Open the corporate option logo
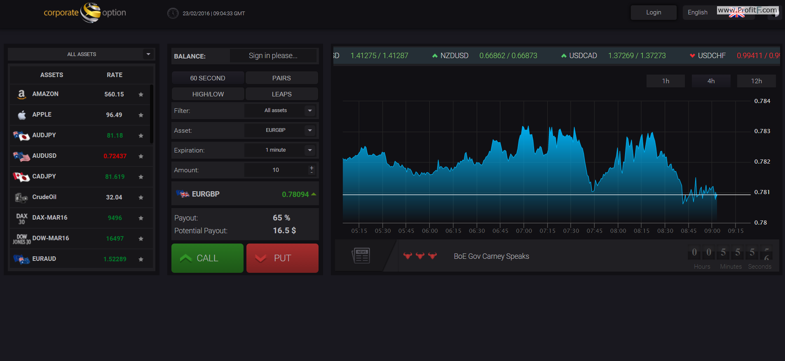The image size is (785, 361). coord(85,13)
